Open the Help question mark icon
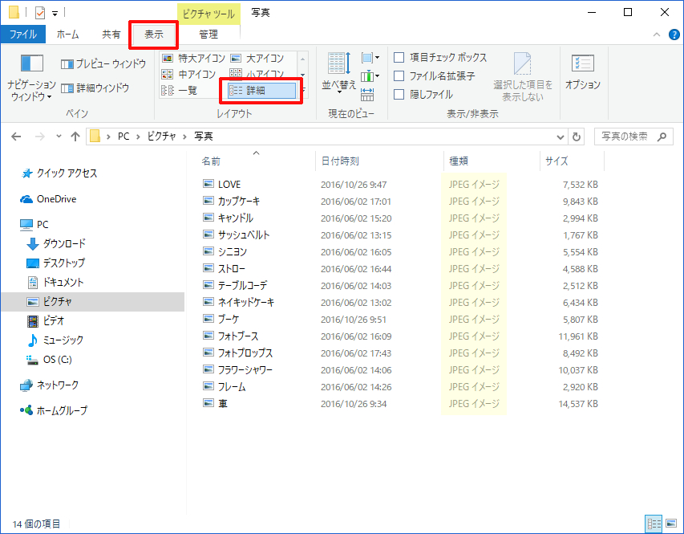Viewport: 684px width, 534px height. (674, 35)
